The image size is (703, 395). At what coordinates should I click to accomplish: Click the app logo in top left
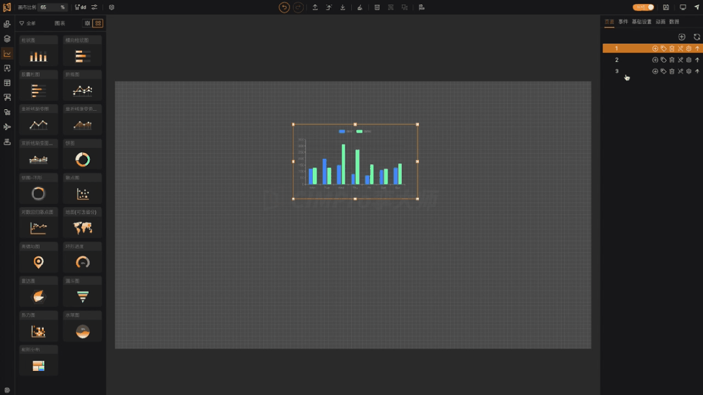point(7,7)
